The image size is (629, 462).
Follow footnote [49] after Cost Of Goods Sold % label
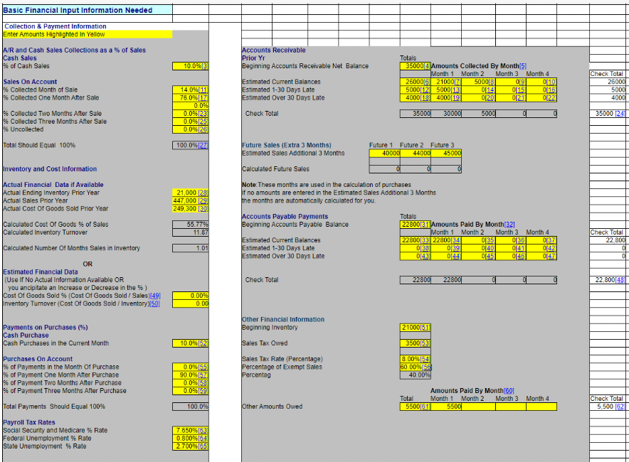[155, 296]
